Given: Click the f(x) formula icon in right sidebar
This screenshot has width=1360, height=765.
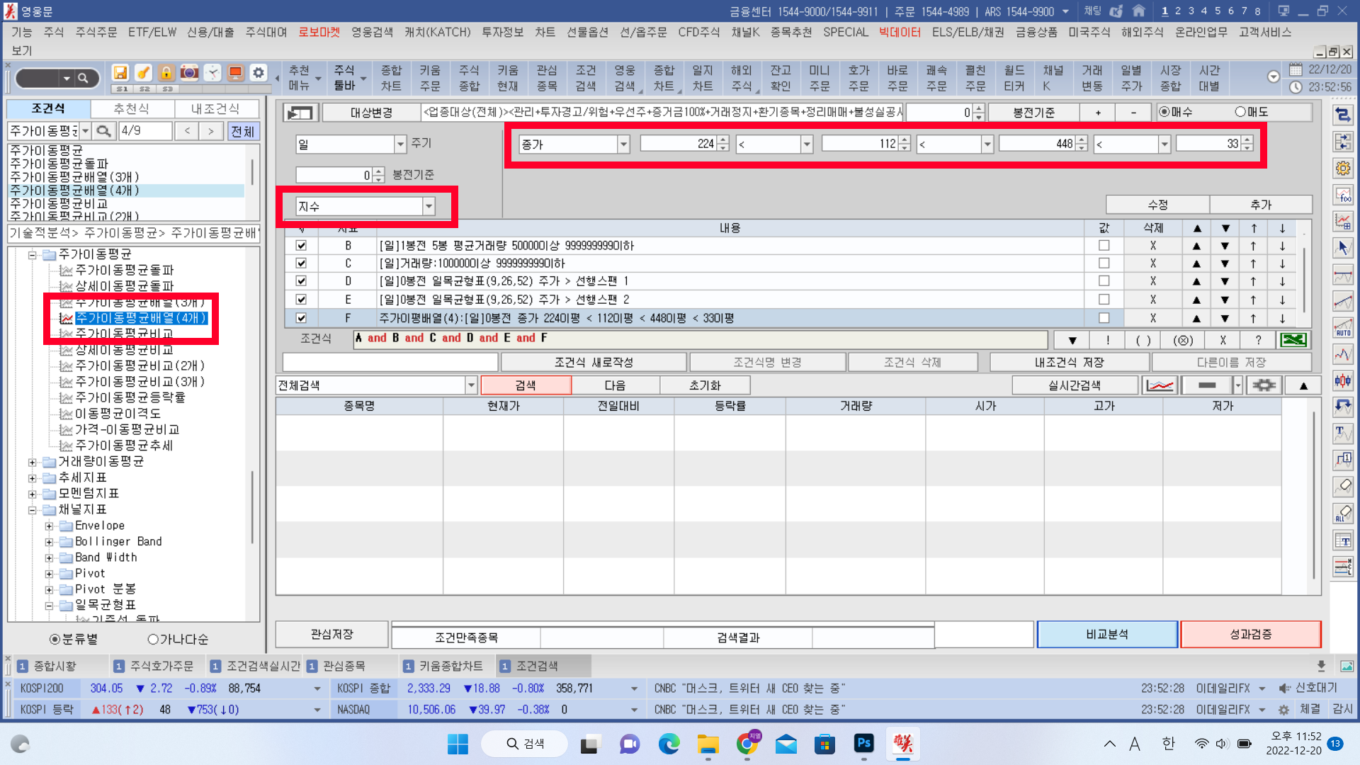Looking at the screenshot, I should click(x=1343, y=195).
